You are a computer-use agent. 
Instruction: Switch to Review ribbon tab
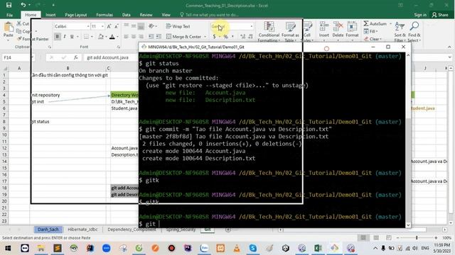(146, 15)
